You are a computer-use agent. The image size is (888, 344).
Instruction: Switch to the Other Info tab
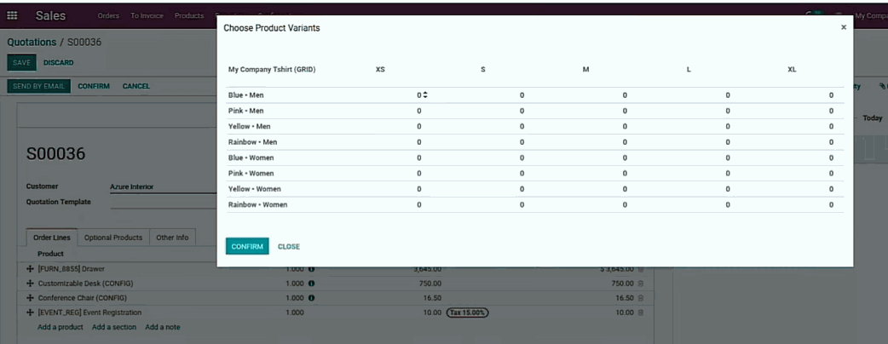point(172,238)
